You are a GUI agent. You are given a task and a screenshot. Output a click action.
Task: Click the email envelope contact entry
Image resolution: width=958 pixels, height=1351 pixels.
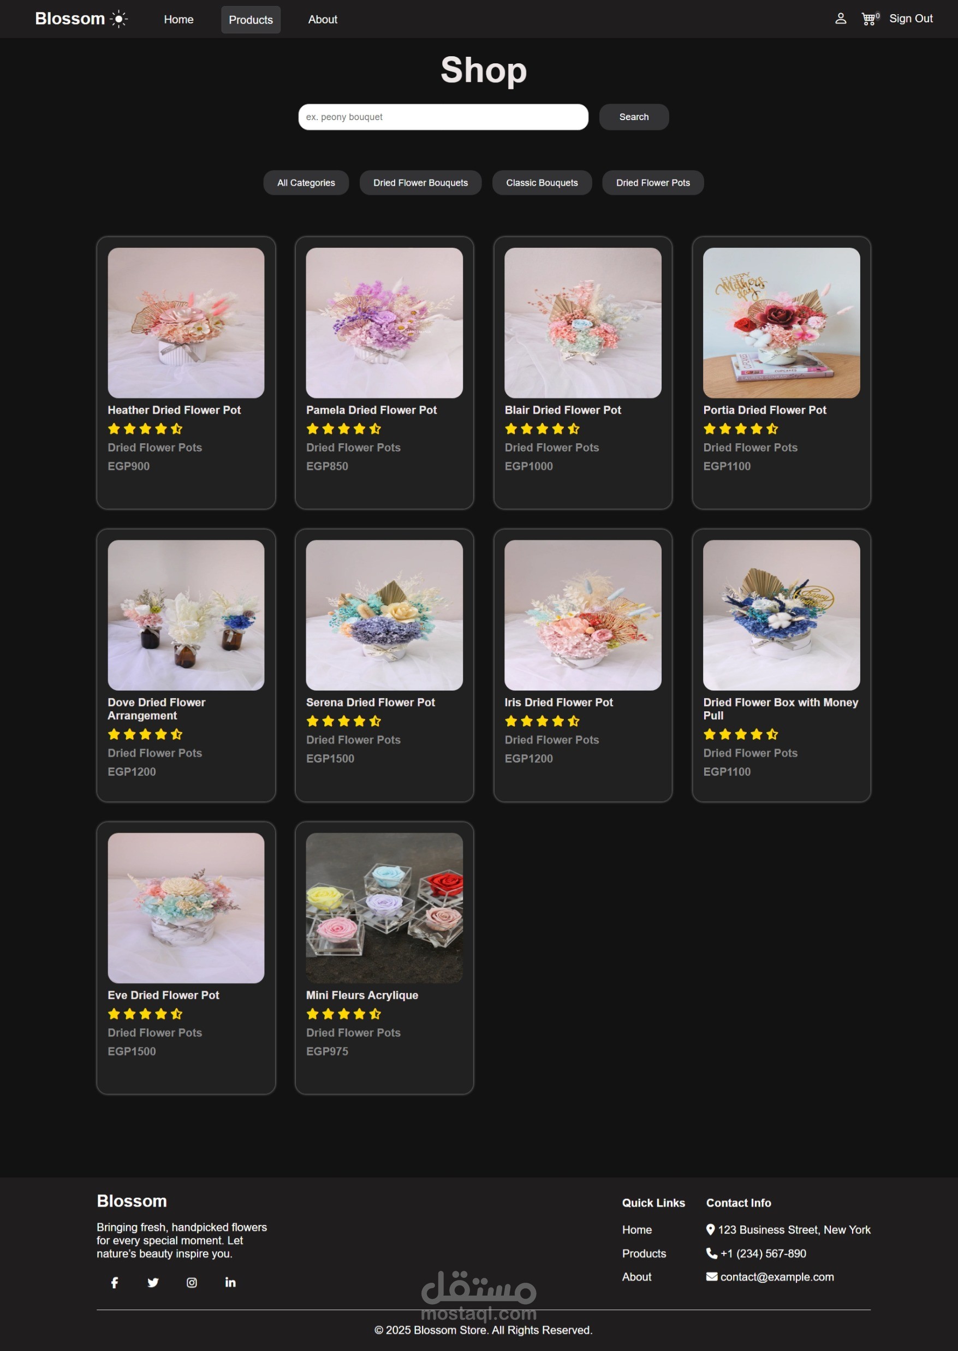[x=770, y=1277]
